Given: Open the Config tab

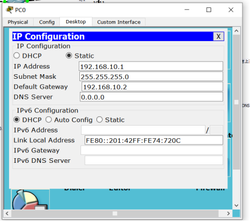Looking at the screenshot, I should coord(47,22).
